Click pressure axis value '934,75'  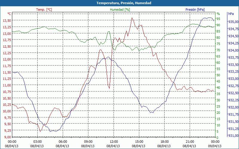233,29
